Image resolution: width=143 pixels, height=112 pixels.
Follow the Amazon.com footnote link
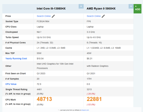pyautogui.click(x=85, y=110)
